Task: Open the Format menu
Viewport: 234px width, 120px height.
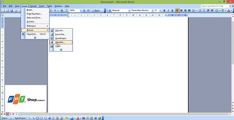Action: [33, 6]
